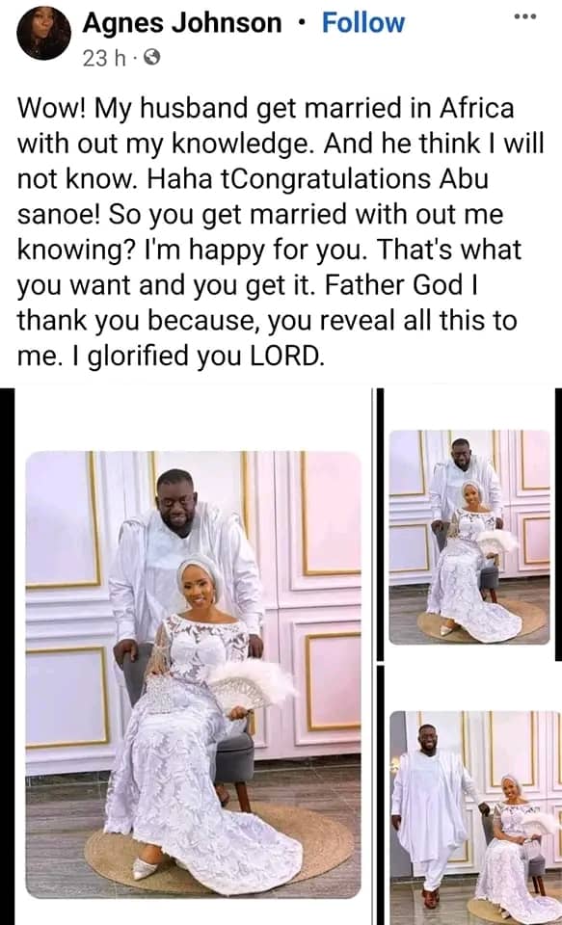
Task: Open the post options three-dot menu
Action: point(524,16)
